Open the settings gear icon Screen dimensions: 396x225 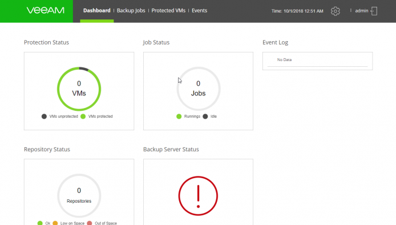click(x=336, y=11)
